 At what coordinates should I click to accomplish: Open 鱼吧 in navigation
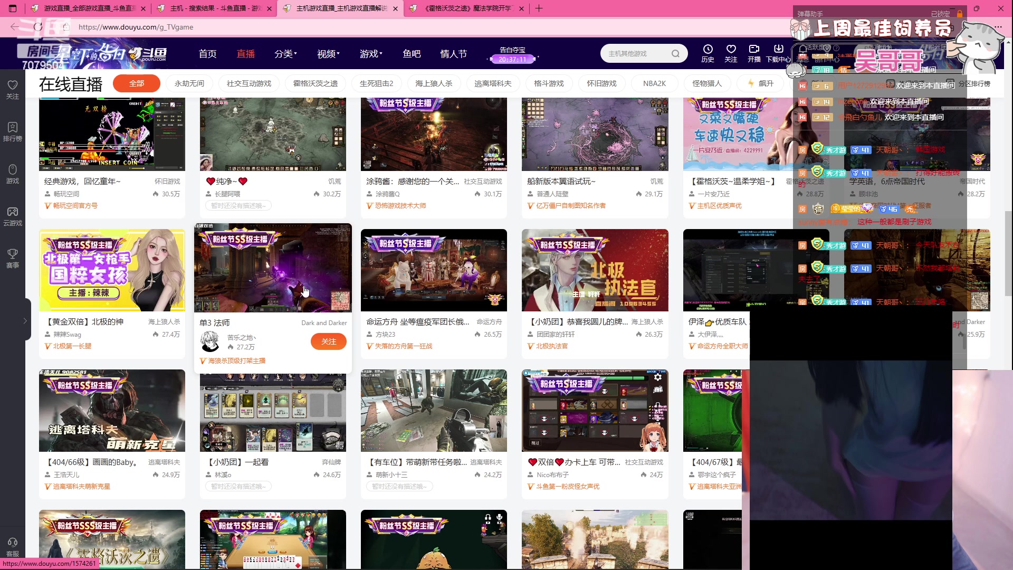pyautogui.click(x=412, y=53)
